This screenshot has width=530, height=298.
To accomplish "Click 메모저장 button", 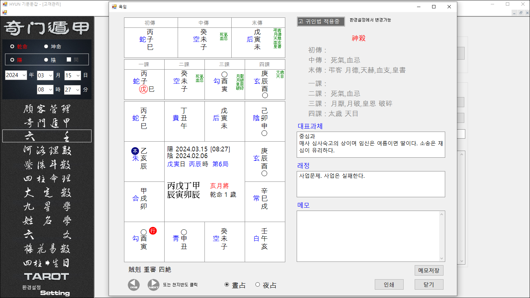I will [429, 270].
